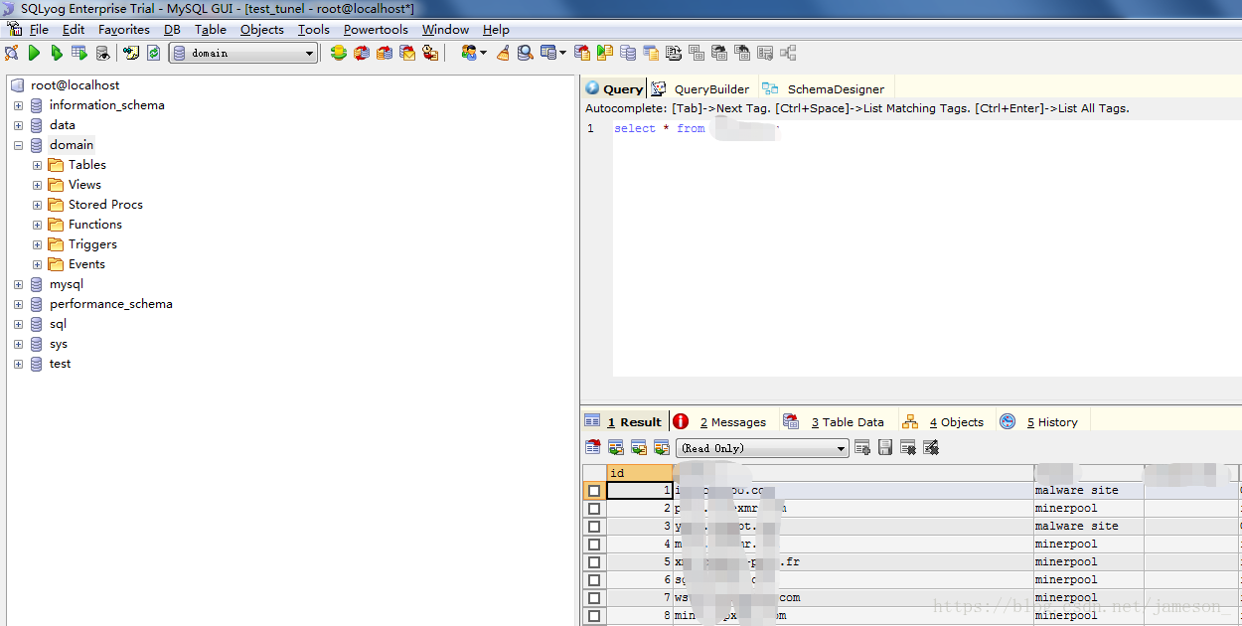Open the (Read Only) mode dropdown
1242x626 pixels.
pyautogui.click(x=762, y=448)
